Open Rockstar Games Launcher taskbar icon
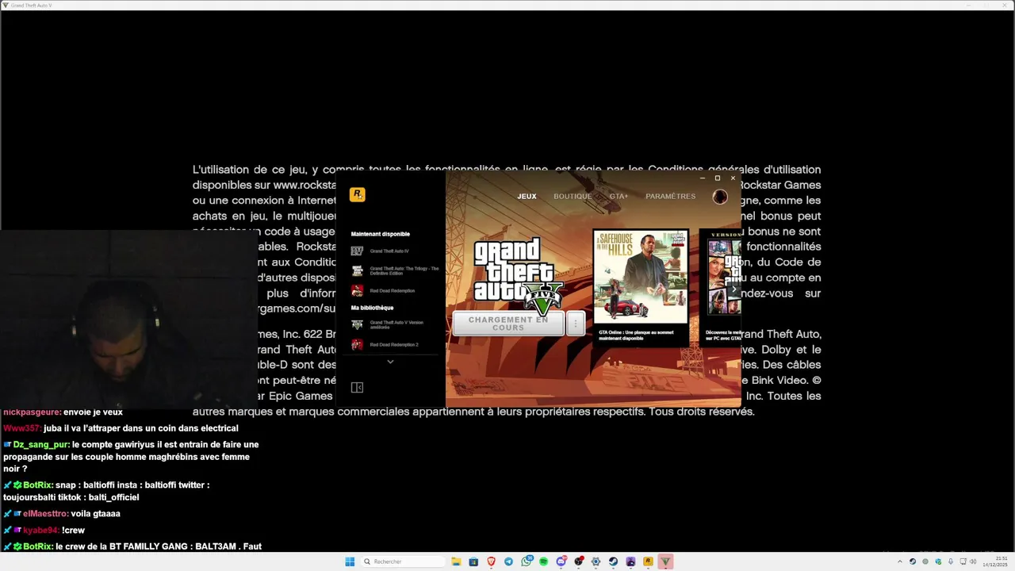The height and width of the screenshot is (571, 1015). pyautogui.click(x=648, y=561)
